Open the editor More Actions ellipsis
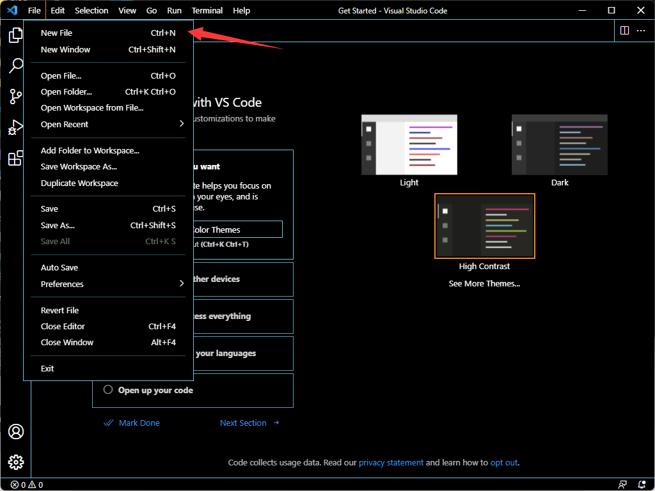The width and height of the screenshot is (655, 491). coord(641,31)
